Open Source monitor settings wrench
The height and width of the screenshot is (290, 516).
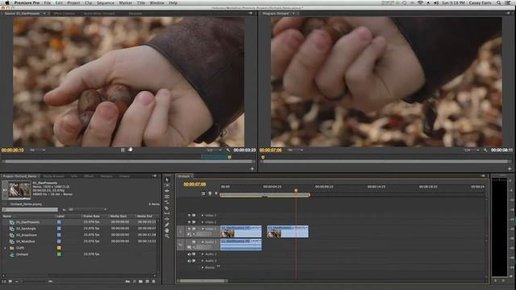tap(227, 150)
